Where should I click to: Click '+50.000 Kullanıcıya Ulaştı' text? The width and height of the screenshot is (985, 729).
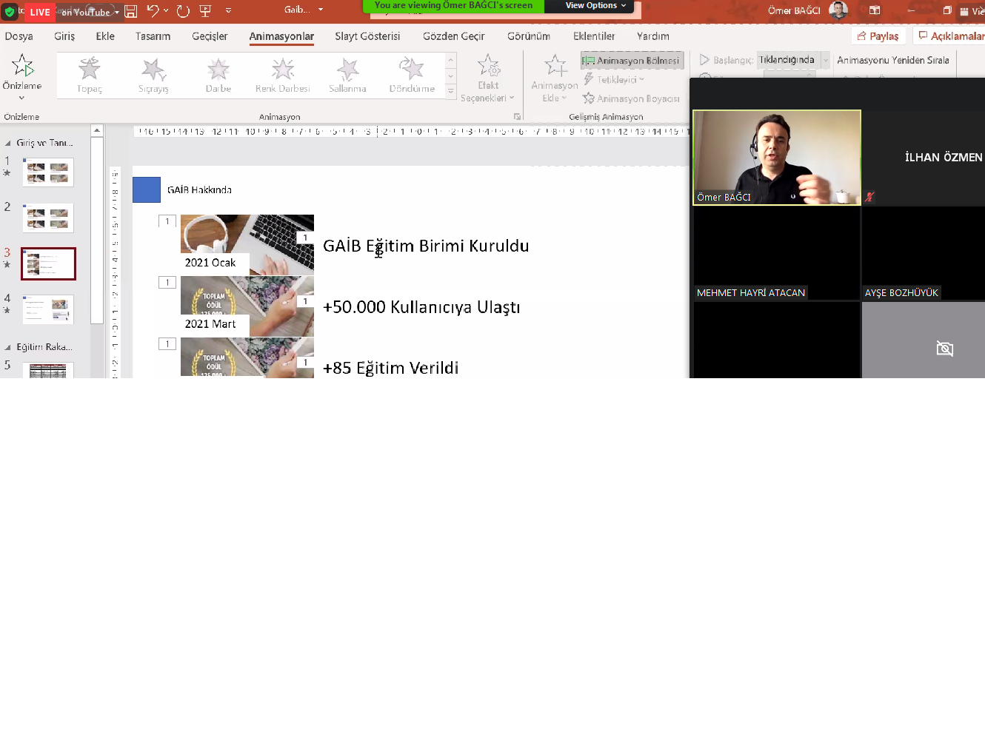421,307
